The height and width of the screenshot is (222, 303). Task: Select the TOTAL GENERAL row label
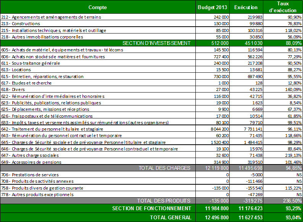click(x=171, y=217)
